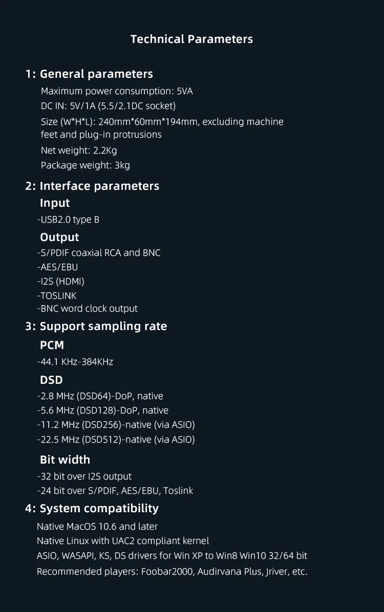Screen dimensions: 384x612
Task: Select the Support sampling rate heading
Action: [x=96, y=326]
